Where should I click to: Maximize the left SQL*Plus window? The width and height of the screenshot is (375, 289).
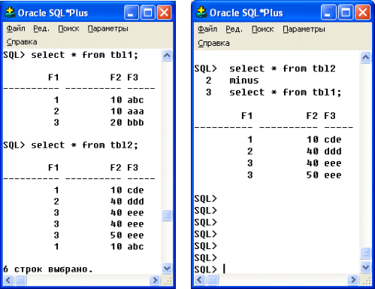coord(147,13)
